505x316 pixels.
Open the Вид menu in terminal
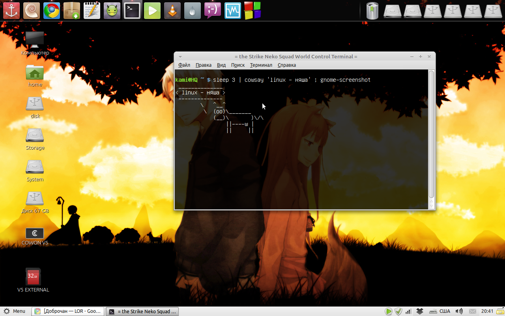tap(221, 65)
